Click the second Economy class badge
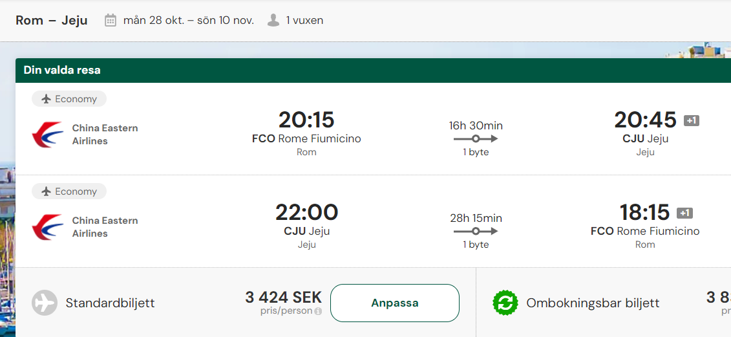The width and height of the screenshot is (731, 337). click(x=69, y=191)
